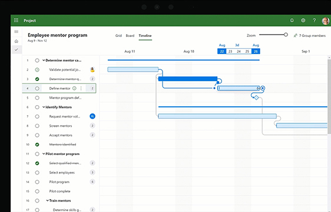This screenshot has height=212, width=331.
Task: Open the 7 Group members button
Action: click(310, 36)
